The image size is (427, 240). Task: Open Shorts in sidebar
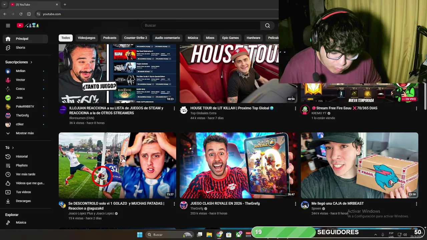tap(25, 48)
